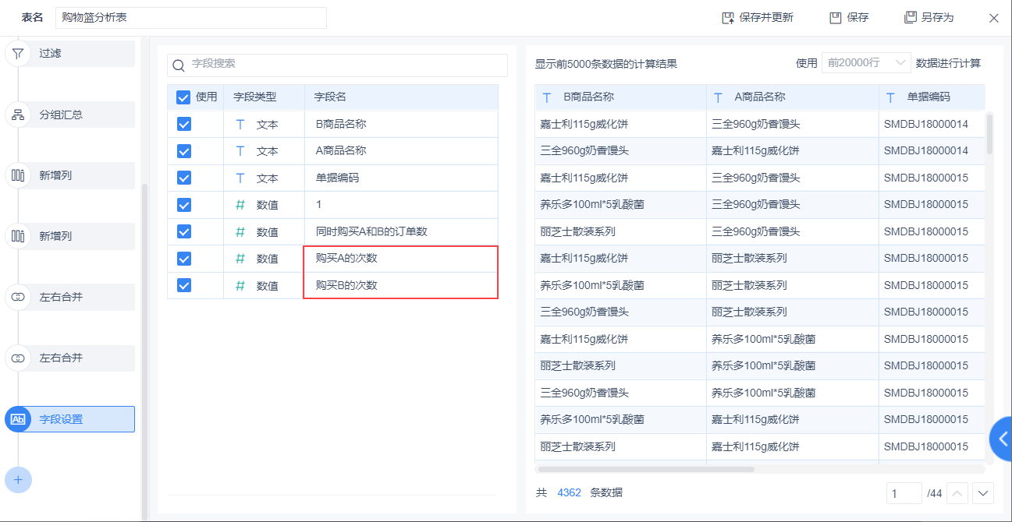The width and height of the screenshot is (1012, 522).
Task: Close the table editor window
Action: (x=993, y=18)
